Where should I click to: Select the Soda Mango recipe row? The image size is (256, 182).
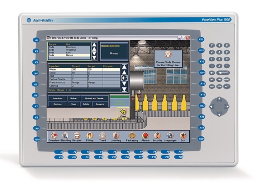point(70,55)
